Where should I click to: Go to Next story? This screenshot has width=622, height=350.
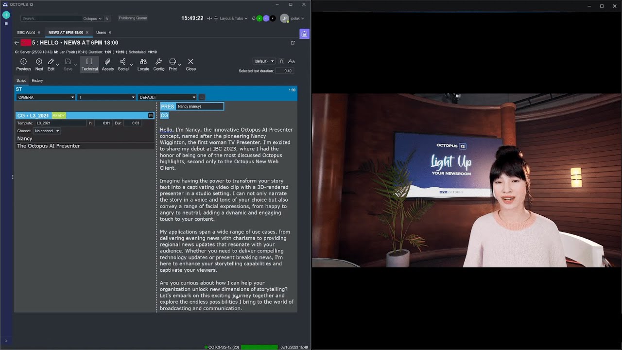(x=39, y=65)
